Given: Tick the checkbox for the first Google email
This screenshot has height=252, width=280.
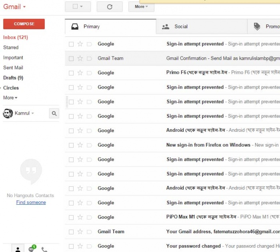Looking at the screenshot, I should (71, 44).
